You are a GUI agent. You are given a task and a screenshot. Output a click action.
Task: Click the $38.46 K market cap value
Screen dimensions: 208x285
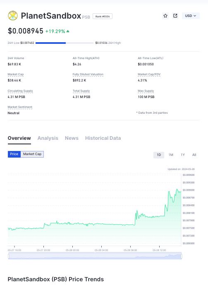(14, 80)
